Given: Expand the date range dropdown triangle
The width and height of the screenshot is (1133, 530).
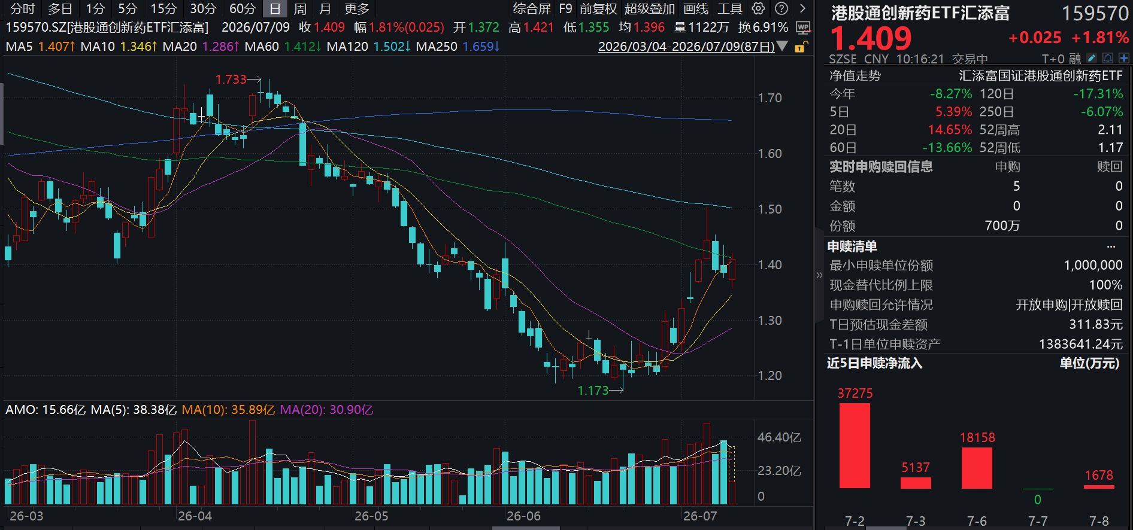Looking at the screenshot, I should pos(782,46).
